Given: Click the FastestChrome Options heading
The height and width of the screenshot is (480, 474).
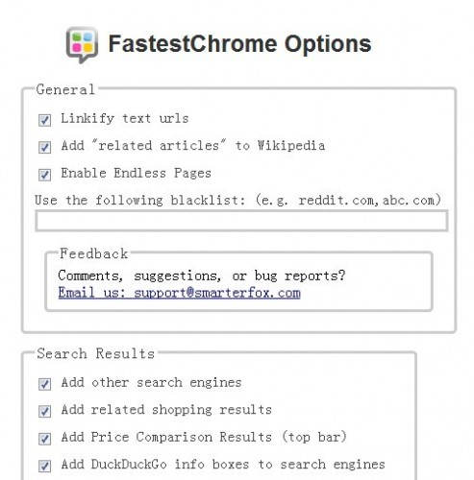Looking at the screenshot, I should pyautogui.click(x=239, y=44).
